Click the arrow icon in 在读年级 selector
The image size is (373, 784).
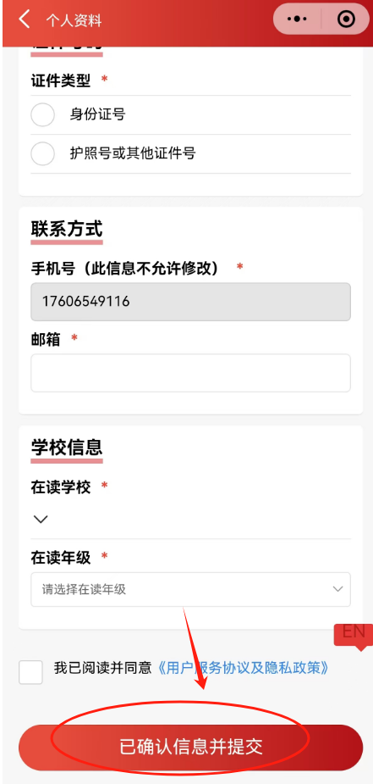click(337, 589)
